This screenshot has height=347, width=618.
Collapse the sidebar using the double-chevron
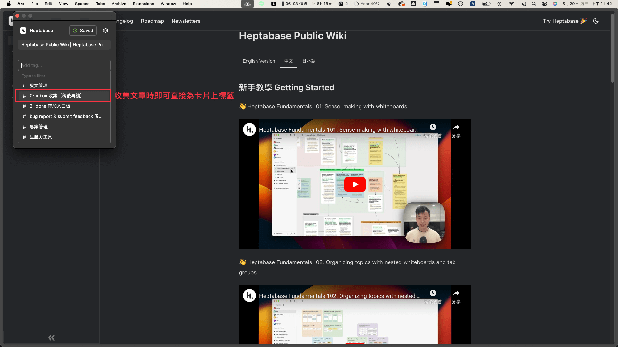51,337
